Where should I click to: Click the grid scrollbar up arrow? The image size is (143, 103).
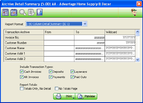click(138, 32)
